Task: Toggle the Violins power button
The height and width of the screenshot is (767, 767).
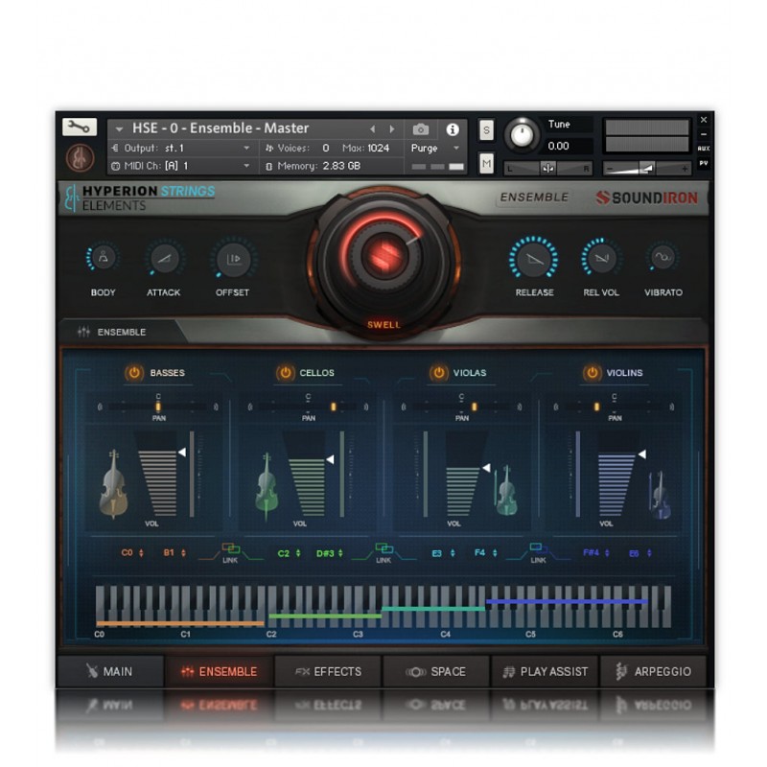Action: point(592,372)
